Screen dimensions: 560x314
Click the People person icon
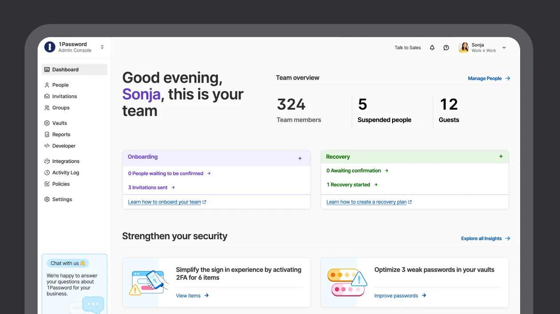47,85
